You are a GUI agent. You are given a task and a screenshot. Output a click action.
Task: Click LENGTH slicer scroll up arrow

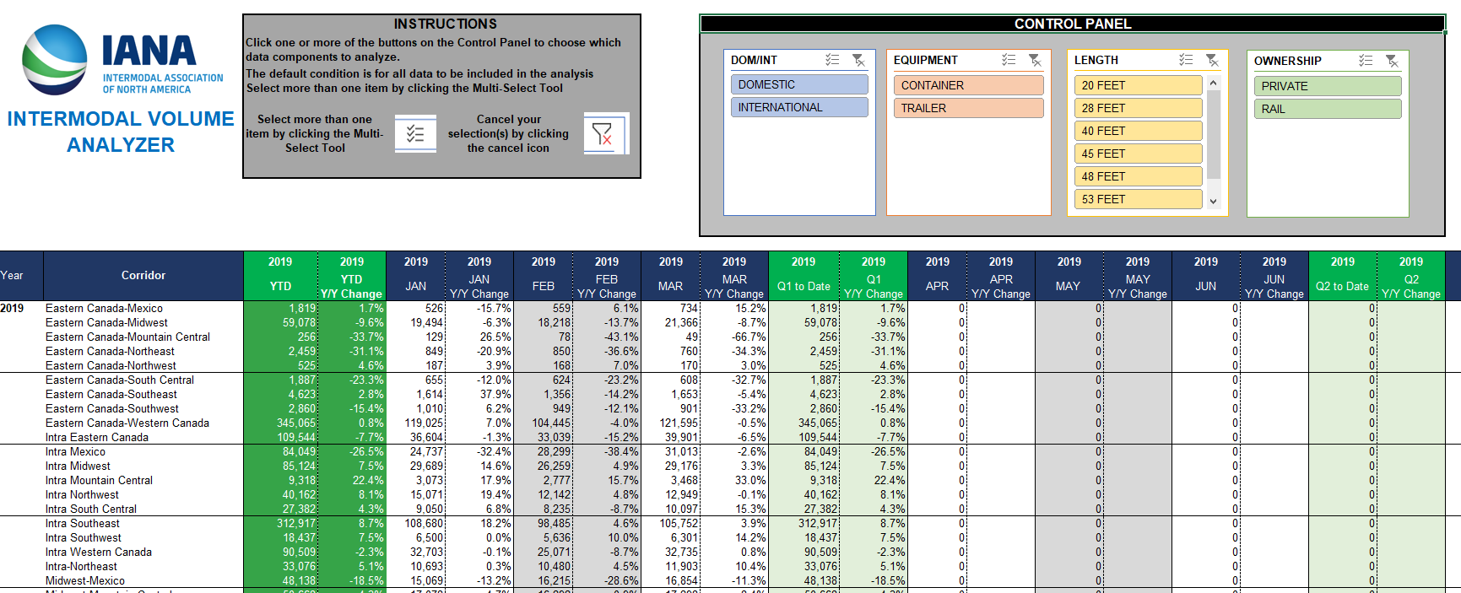[1214, 83]
